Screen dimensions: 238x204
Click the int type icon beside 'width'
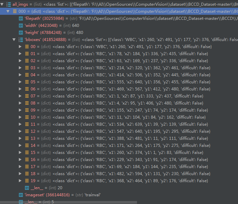click(21, 26)
